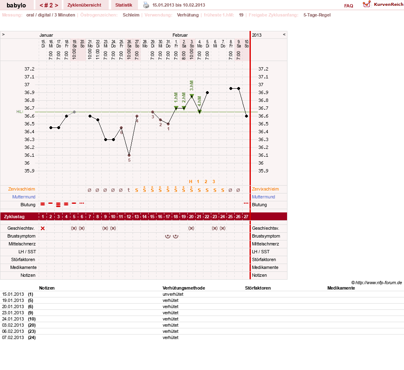Click the Medikamente column header in notes
The height and width of the screenshot is (370, 404).
click(x=341, y=288)
